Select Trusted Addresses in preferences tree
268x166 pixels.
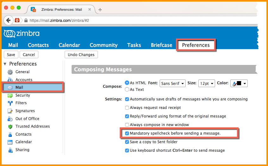[33, 126]
